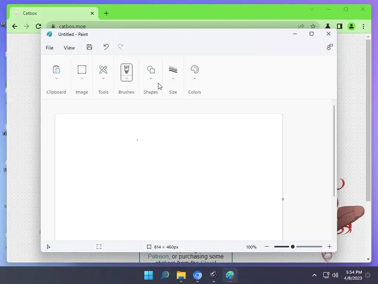Screen dimensions: 378x284
Task: Switch to Chrome in the taskbar
Action: (x=197, y=275)
